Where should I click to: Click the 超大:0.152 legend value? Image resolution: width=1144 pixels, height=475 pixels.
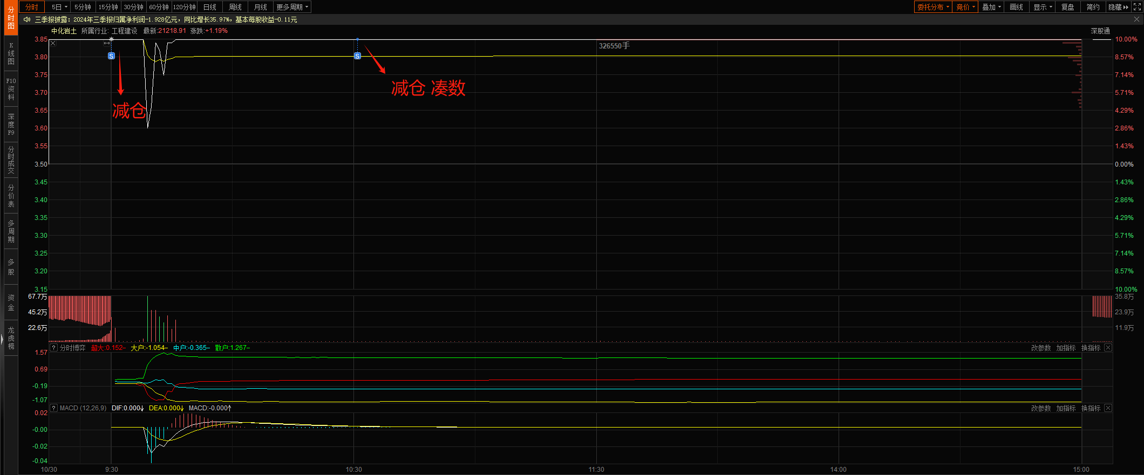click(108, 348)
